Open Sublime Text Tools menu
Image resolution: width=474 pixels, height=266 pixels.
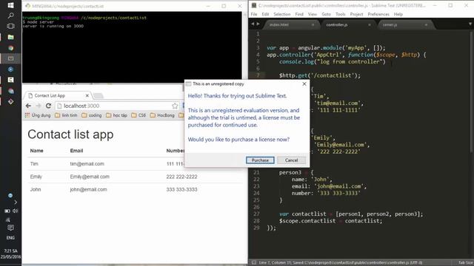tap(341, 14)
